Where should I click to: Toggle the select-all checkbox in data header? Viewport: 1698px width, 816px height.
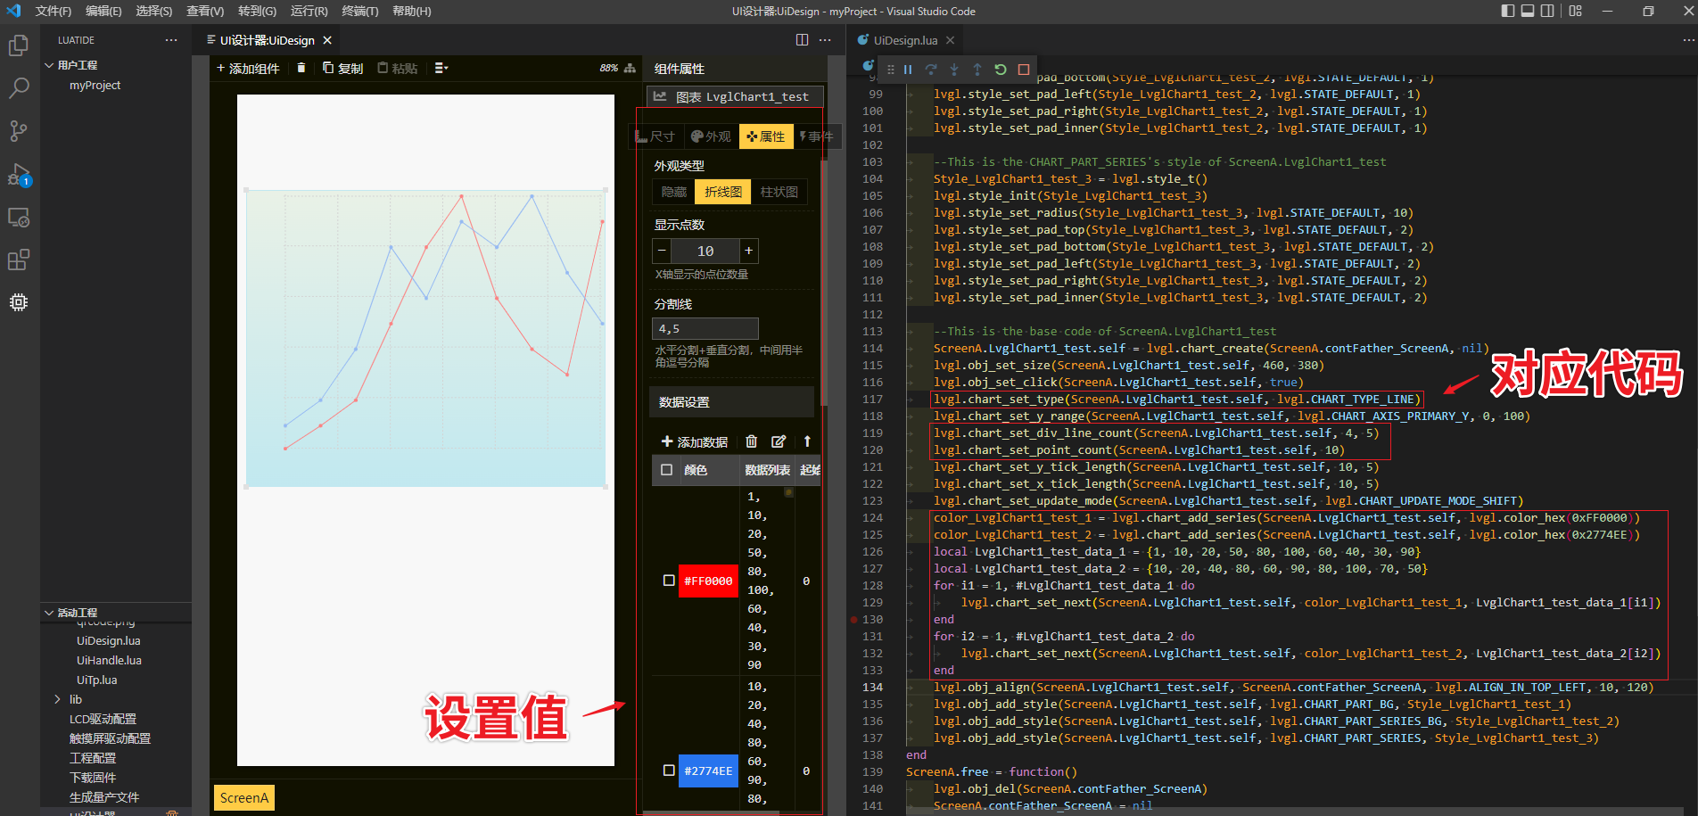click(x=666, y=470)
